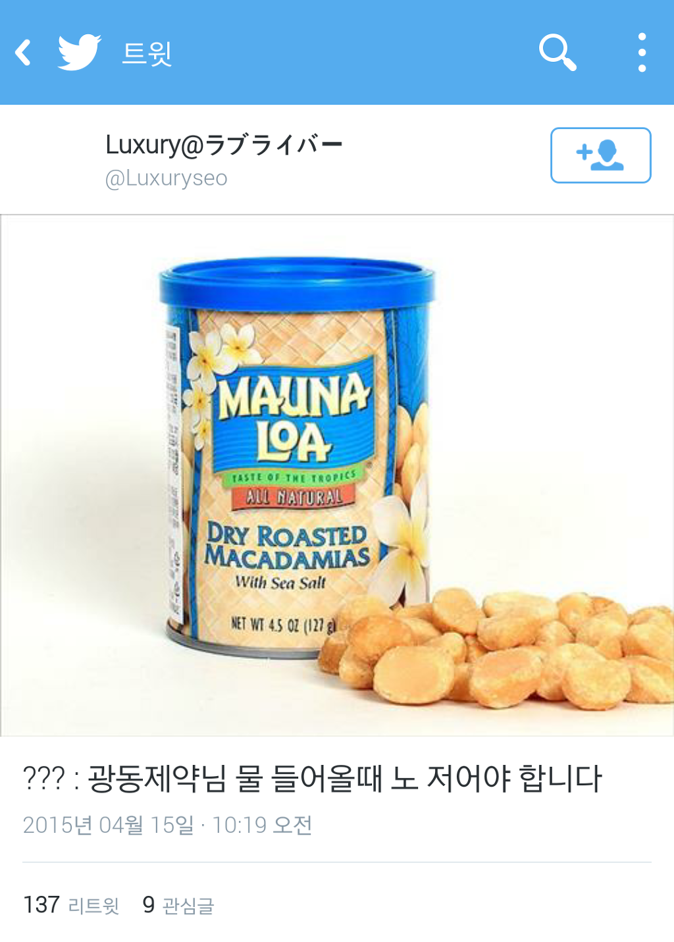View the 137 리트윗 list
This screenshot has width=674, height=942.
(71, 905)
